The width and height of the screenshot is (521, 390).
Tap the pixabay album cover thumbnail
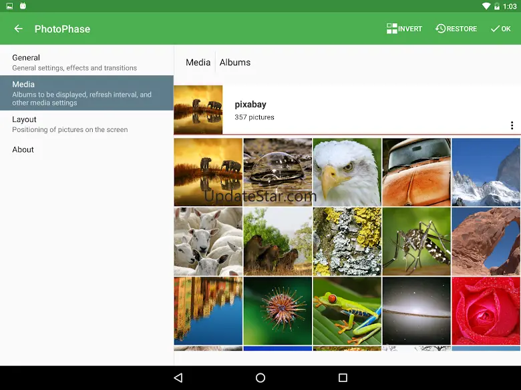coord(198,110)
